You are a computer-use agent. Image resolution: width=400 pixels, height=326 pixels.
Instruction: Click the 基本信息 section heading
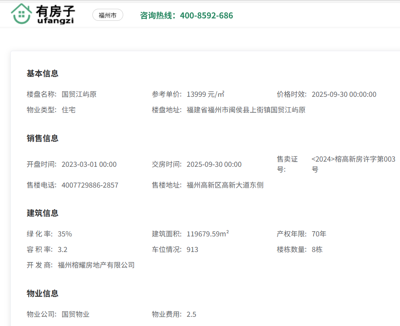(x=42, y=74)
